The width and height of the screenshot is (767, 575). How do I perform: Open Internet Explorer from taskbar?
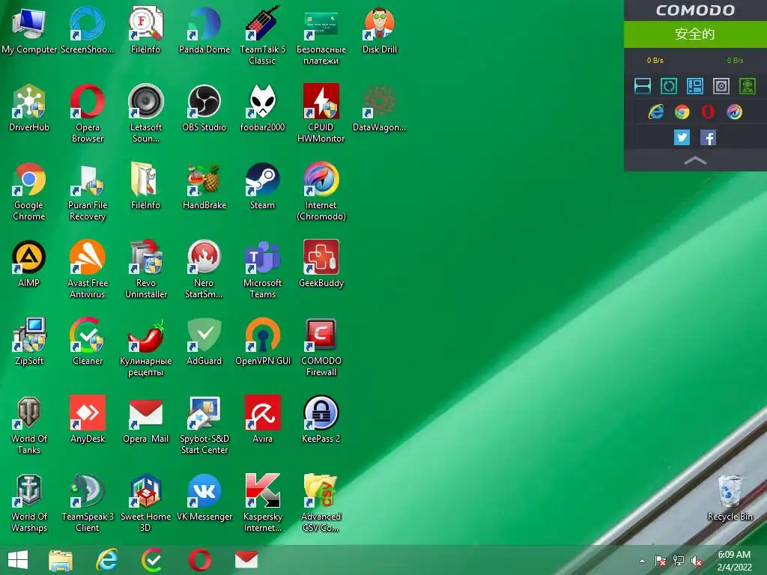tap(106, 560)
